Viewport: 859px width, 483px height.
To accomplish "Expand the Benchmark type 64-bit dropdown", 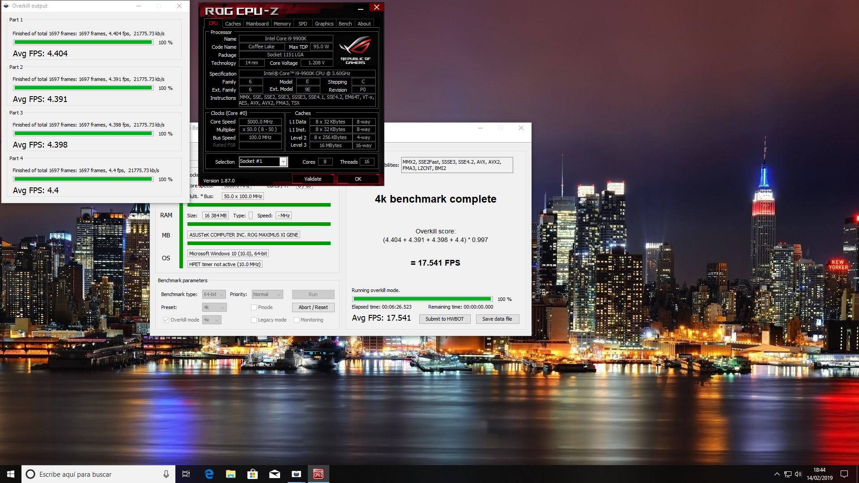I will [x=214, y=294].
